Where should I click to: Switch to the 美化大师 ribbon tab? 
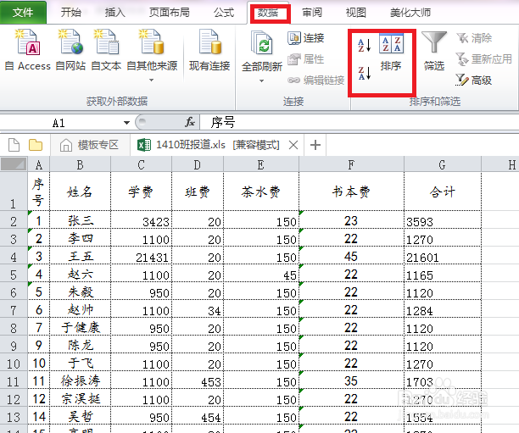[x=410, y=13]
